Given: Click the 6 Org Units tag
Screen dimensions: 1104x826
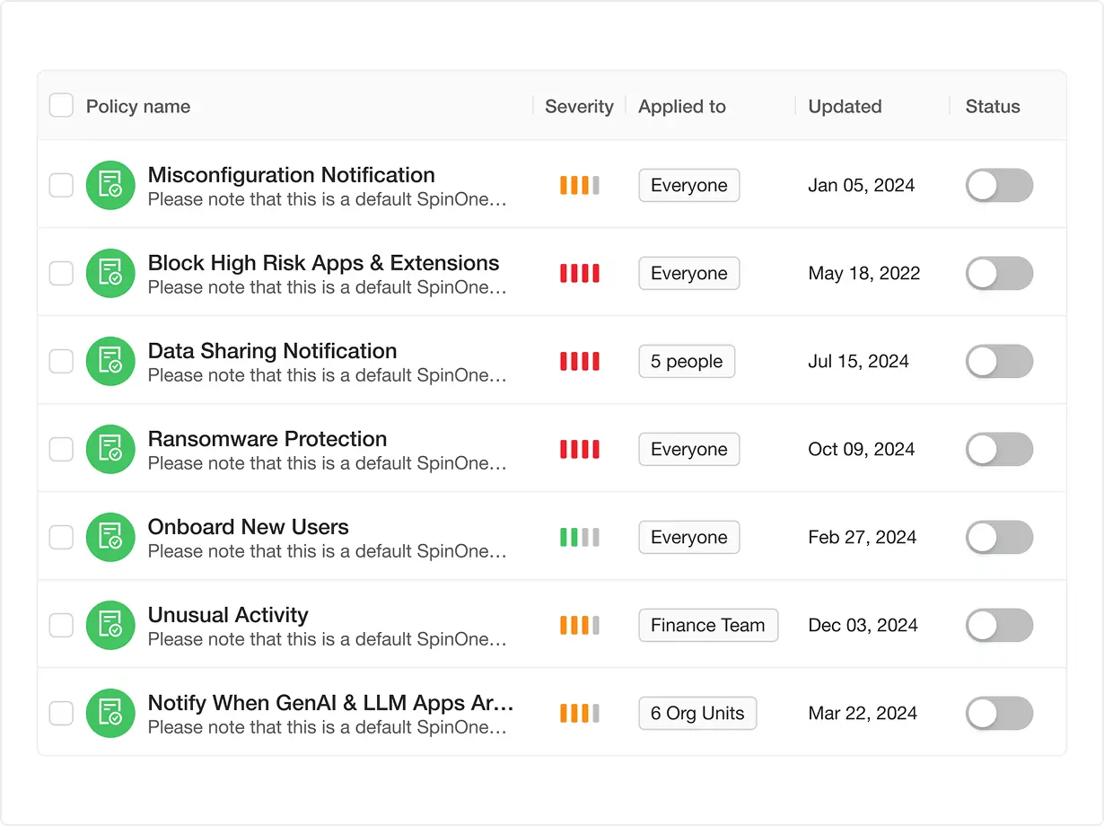Looking at the screenshot, I should click(697, 714).
